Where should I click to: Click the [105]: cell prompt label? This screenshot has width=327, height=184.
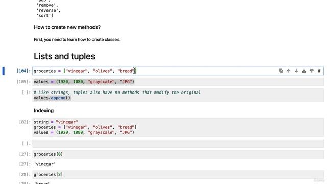point(24,82)
